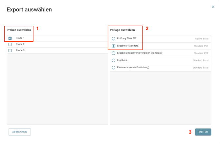Screen dimensions: 220x144
Task: Click the 'eigene Excel' format tag
Action: click(x=202, y=39)
